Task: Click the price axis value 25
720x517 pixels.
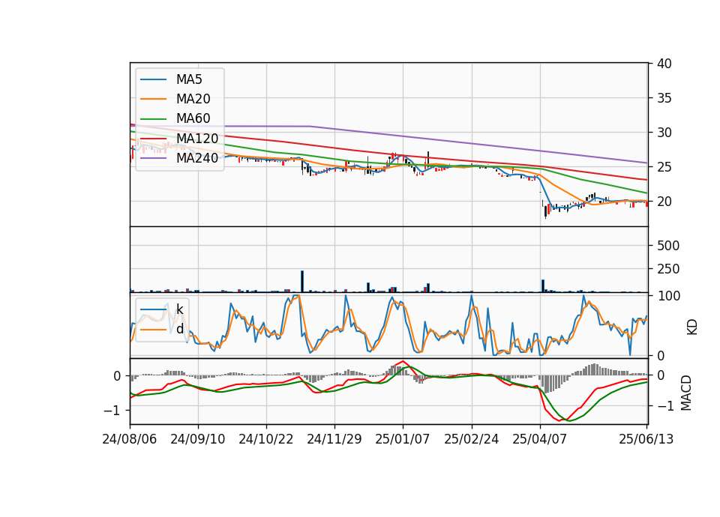Action: point(664,167)
